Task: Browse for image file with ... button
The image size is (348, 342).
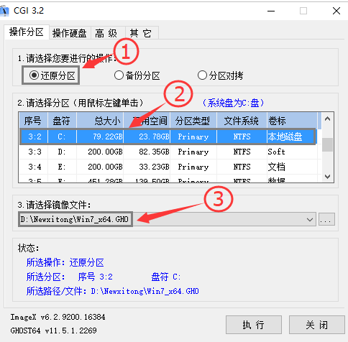Action: point(326,219)
